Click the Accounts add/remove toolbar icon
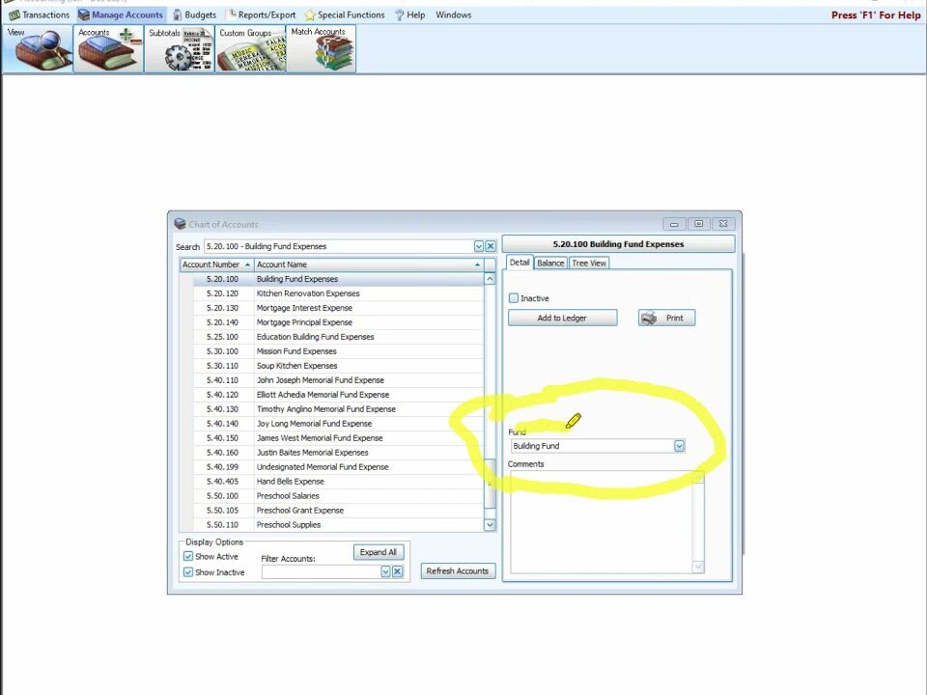The image size is (927, 695). pyautogui.click(x=109, y=49)
